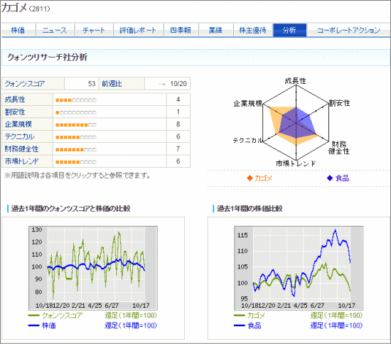Click the quants score vs price chart
The height and width of the screenshot is (344, 391).
[x=93, y=268]
